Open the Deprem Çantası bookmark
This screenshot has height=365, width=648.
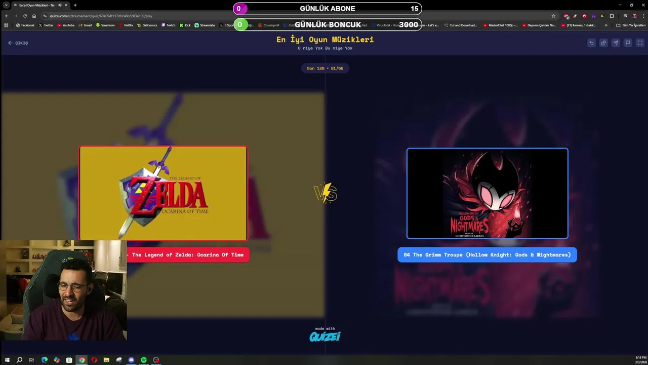(539, 25)
